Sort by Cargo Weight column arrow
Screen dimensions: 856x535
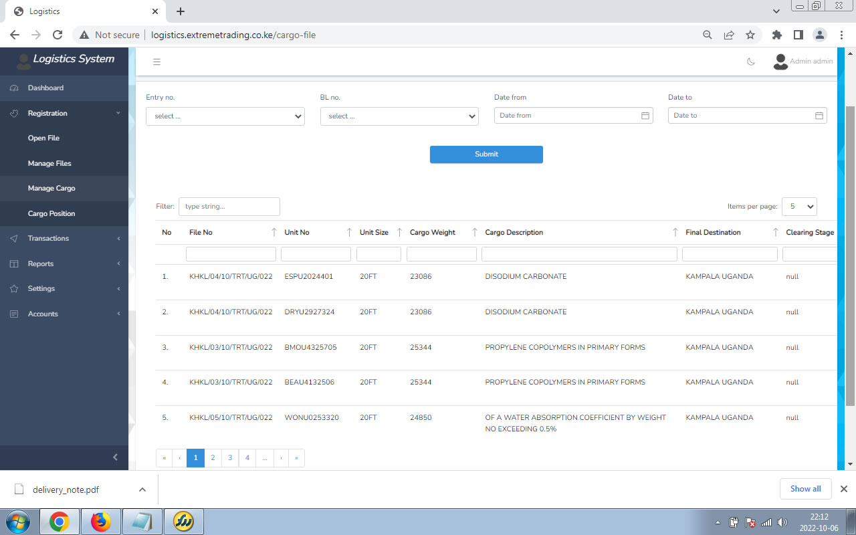(475, 233)
